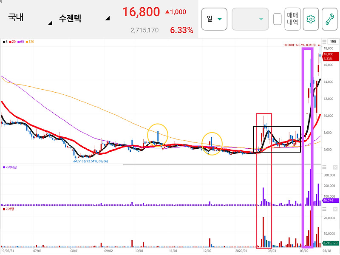Open the blank dropdown beside 일
This screenshot has width=340, height=255.
point(250,19)
